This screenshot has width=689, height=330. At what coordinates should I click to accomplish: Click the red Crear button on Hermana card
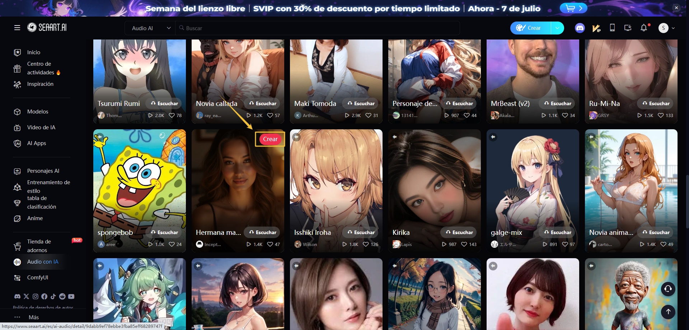[270, 139]
